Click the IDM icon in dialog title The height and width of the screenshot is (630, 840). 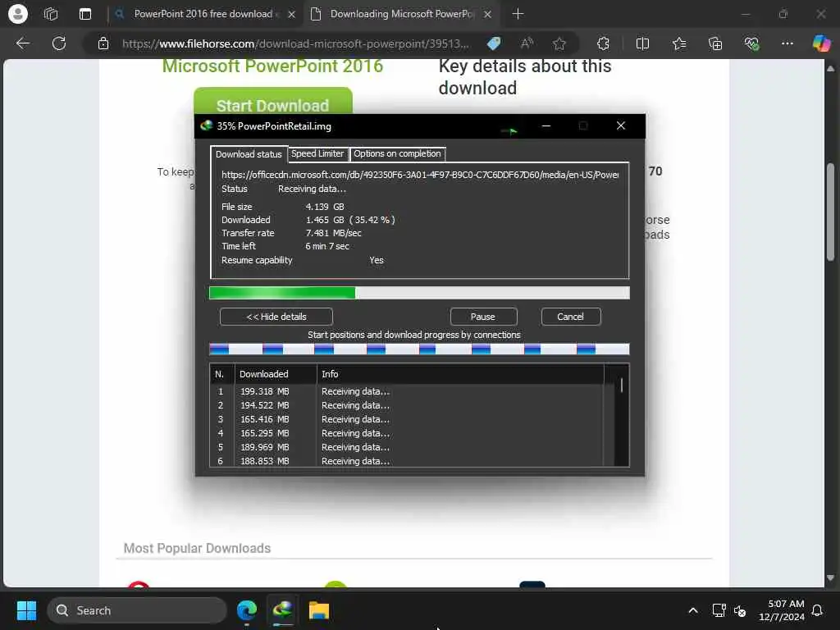coord(206,126)
